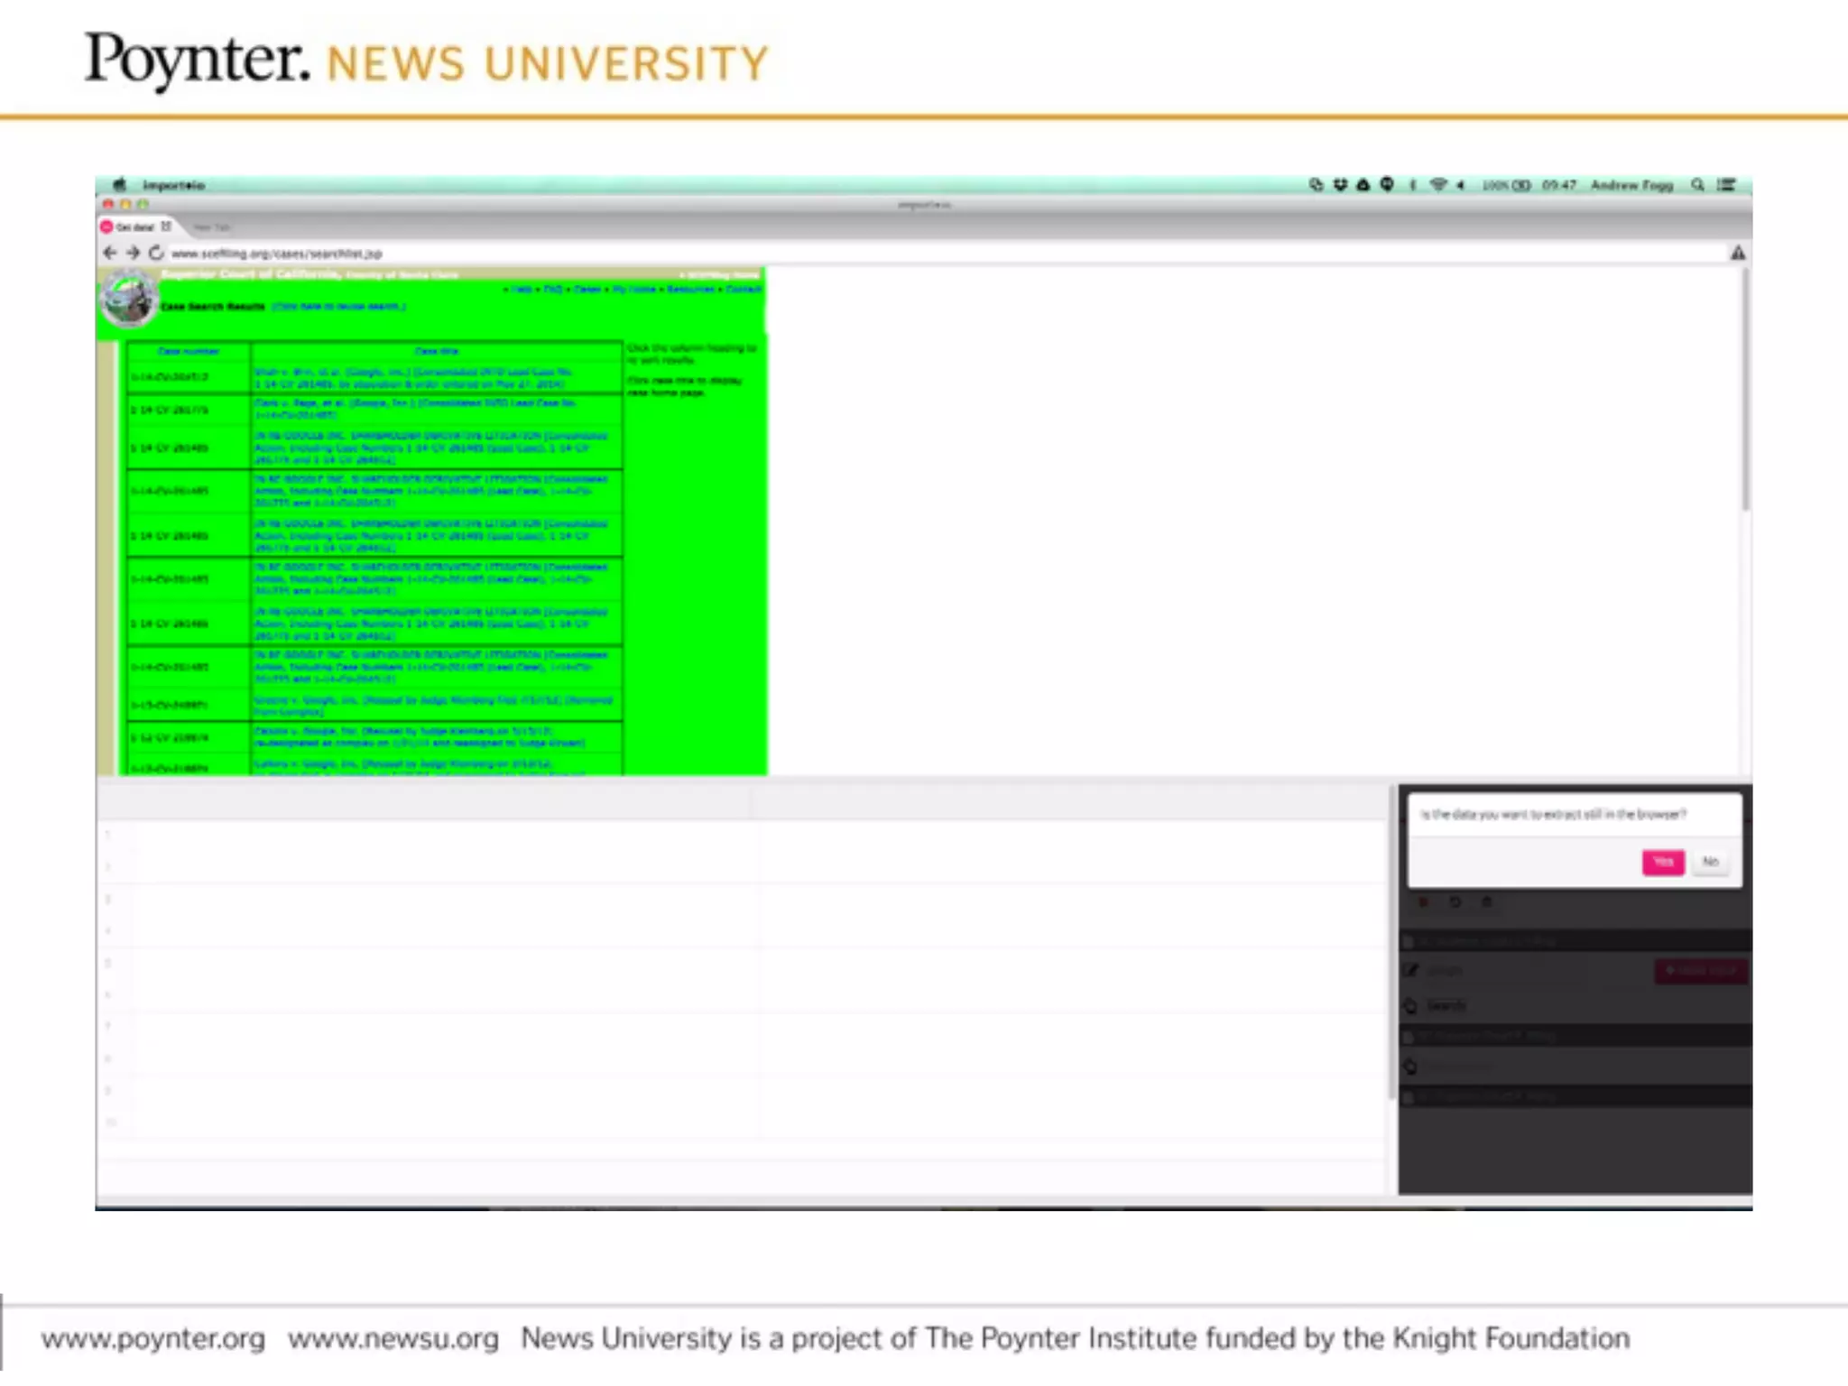Screen dimensions: 1848x1386
Task: Open the Spotlight search magnifier
Action: [1697, 185]
